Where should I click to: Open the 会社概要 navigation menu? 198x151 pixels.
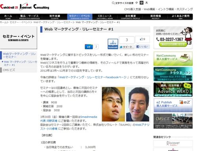point(130,17)
